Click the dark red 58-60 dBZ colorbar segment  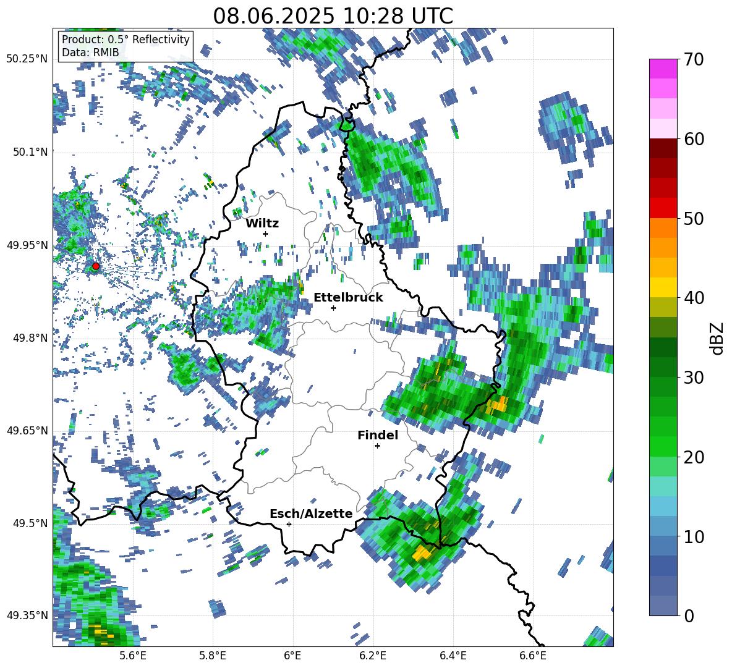pyautogui.click(x=663, y=148)
